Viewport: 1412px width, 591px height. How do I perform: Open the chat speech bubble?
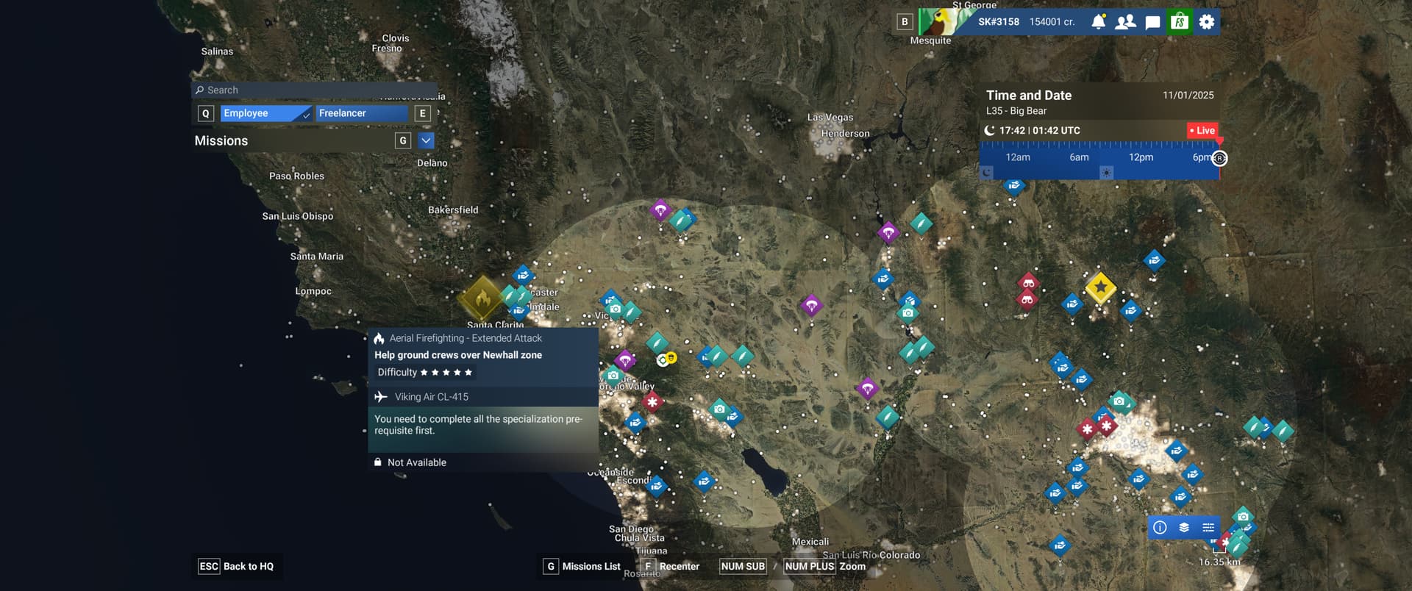tap(1152, 22)
